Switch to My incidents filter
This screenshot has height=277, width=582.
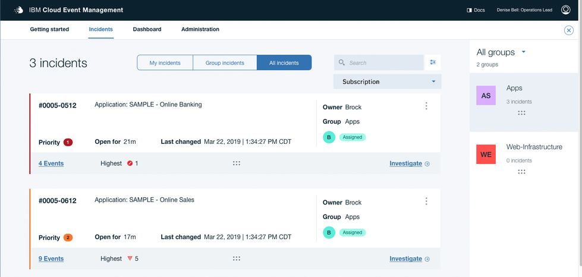click(x=165, y=63)
